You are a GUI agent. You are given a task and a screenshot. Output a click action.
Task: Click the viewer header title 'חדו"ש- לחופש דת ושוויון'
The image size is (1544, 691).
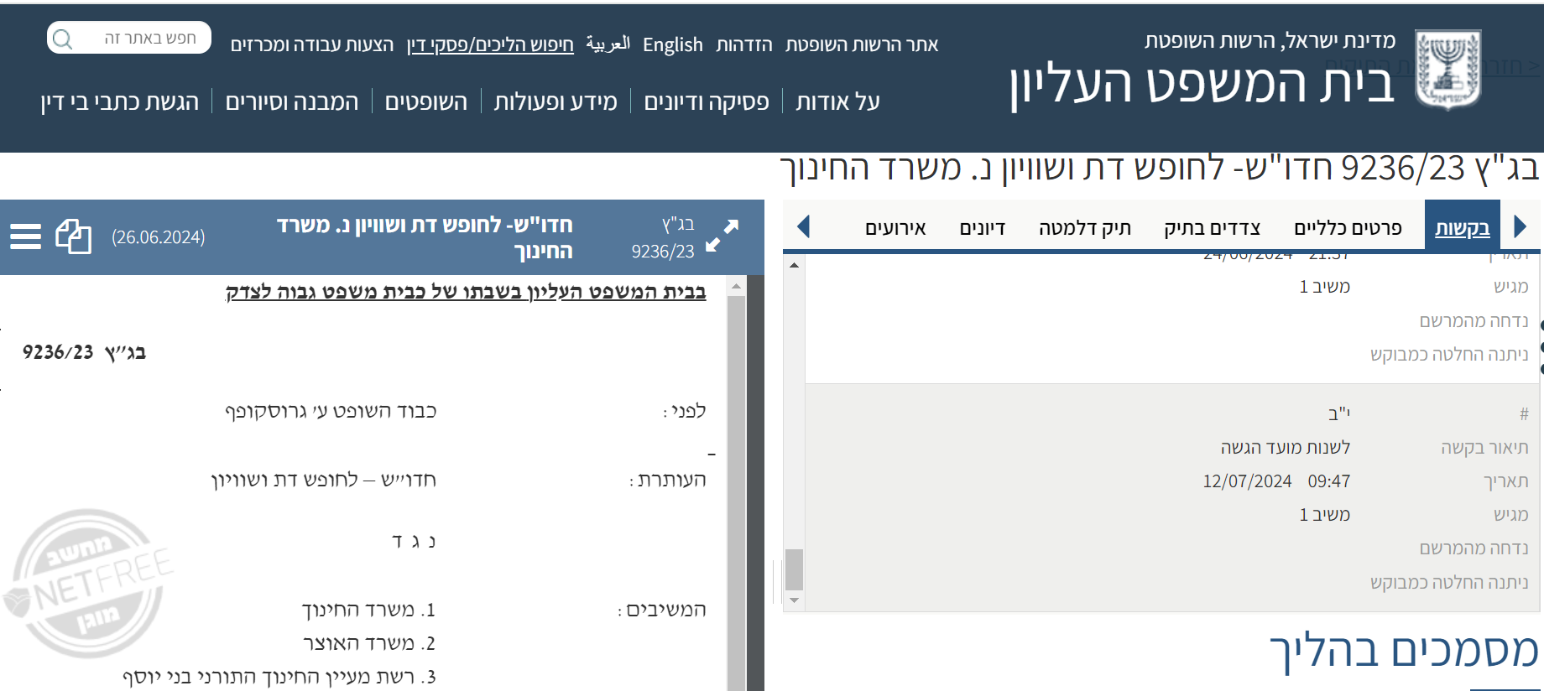tap(425, 237)
